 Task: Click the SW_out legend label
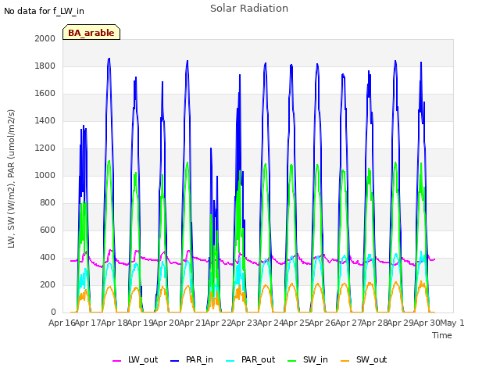(x=372, y=359)
